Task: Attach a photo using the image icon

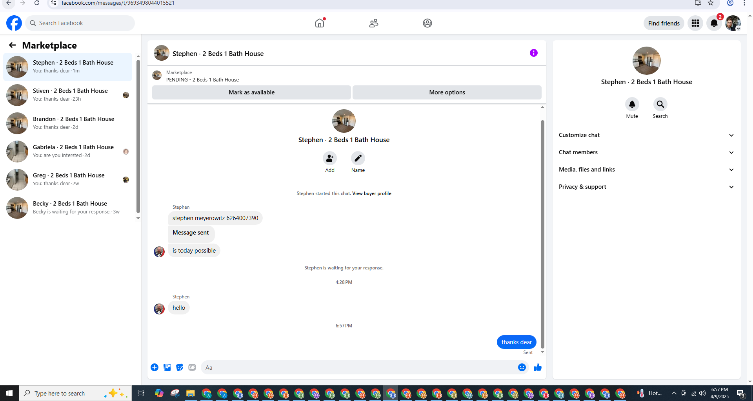Action: [x=167, y=367]
